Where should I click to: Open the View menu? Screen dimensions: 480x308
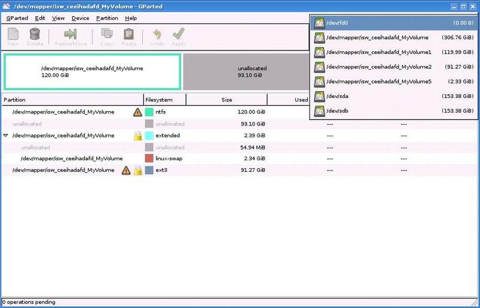click(x=58, y=18)
